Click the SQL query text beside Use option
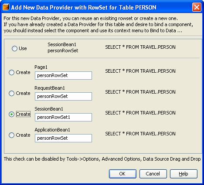 [140, 47]
